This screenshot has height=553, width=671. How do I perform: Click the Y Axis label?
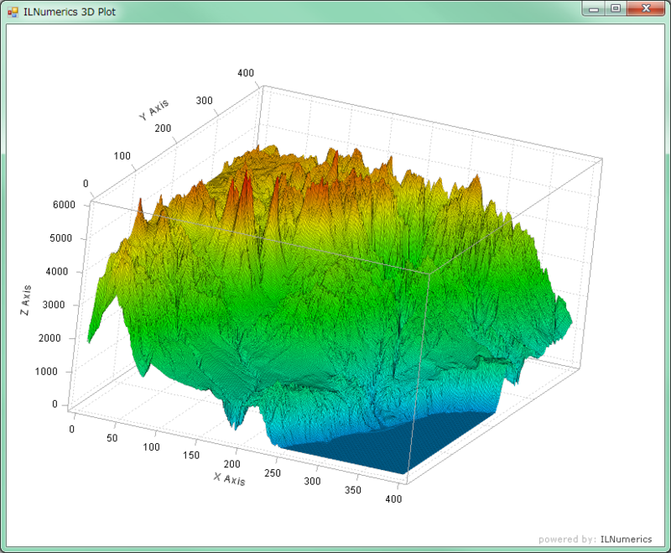154,110
